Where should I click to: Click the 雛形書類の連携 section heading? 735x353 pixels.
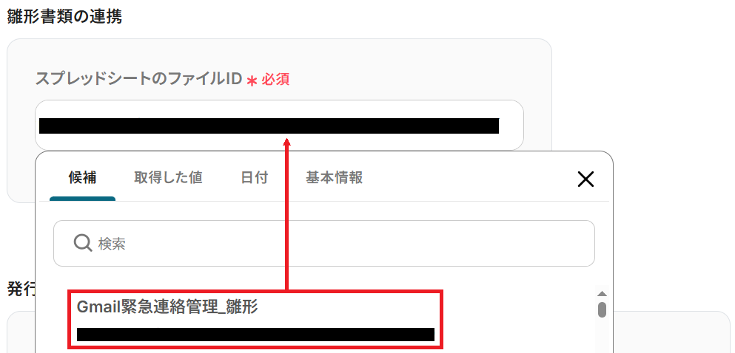pyautogui.click(x=64, y=17)
